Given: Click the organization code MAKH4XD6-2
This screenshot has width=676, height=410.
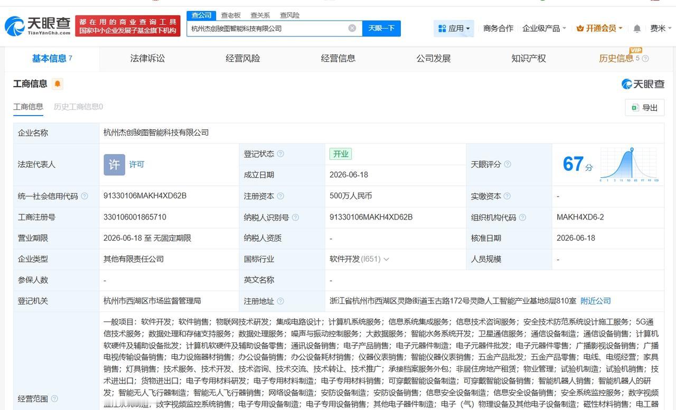Looking at the screenshot, I should 580,217.
